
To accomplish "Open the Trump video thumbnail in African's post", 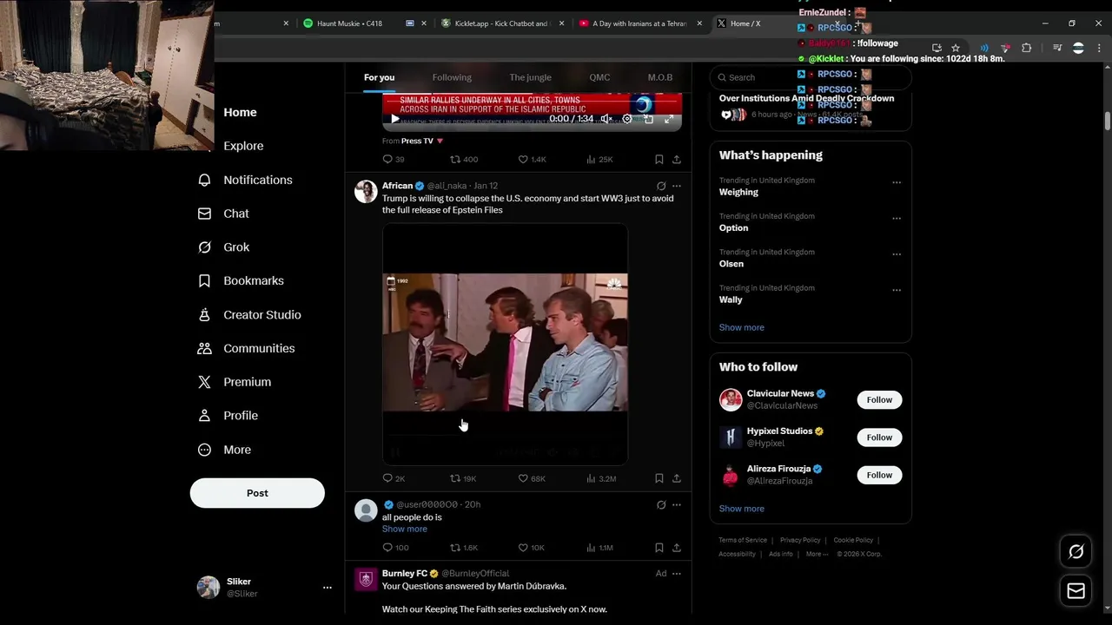I will coord(505,345).
